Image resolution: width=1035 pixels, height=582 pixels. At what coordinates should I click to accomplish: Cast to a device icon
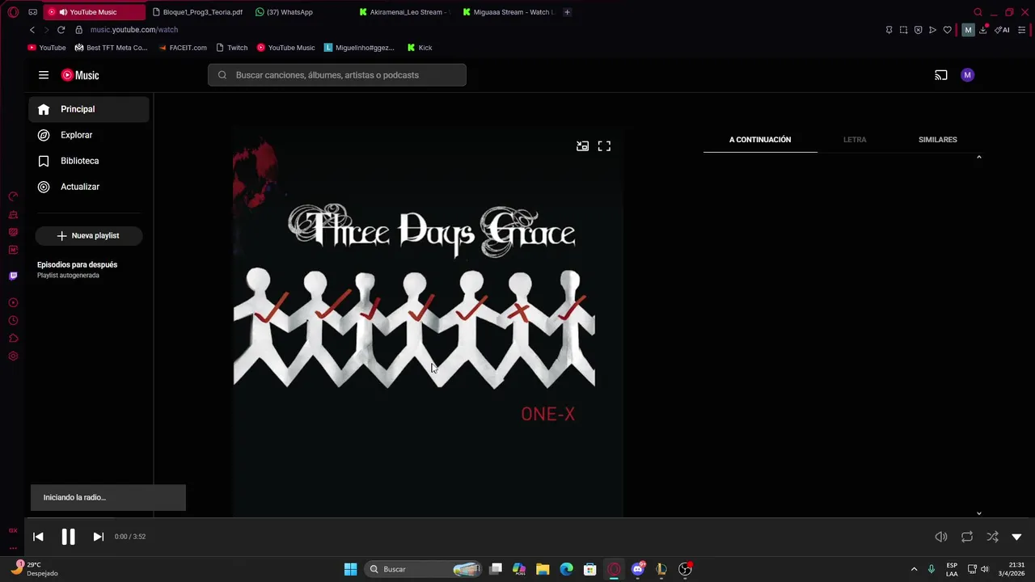click(x=941, y=75)
